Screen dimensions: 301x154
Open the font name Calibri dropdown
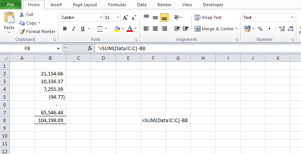click(x=101, y=17)
